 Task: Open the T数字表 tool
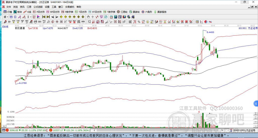click(109, 12)
